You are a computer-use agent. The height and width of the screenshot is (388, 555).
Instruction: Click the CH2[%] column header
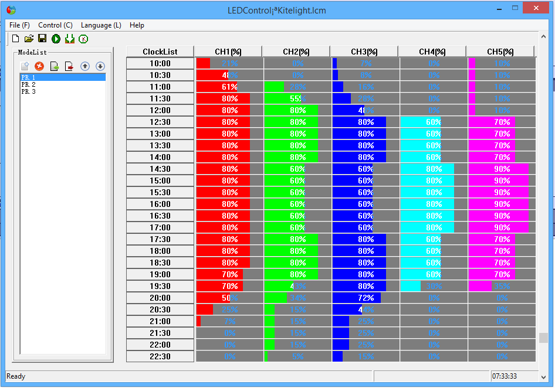tap(296, 52)
